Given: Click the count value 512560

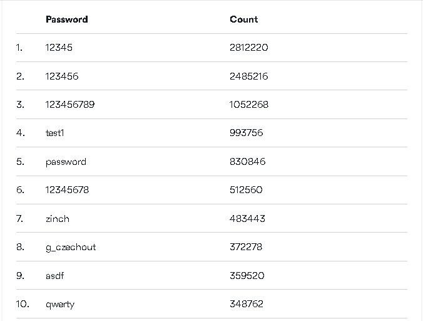Looking at the screenshot, I should pos(246,190).
